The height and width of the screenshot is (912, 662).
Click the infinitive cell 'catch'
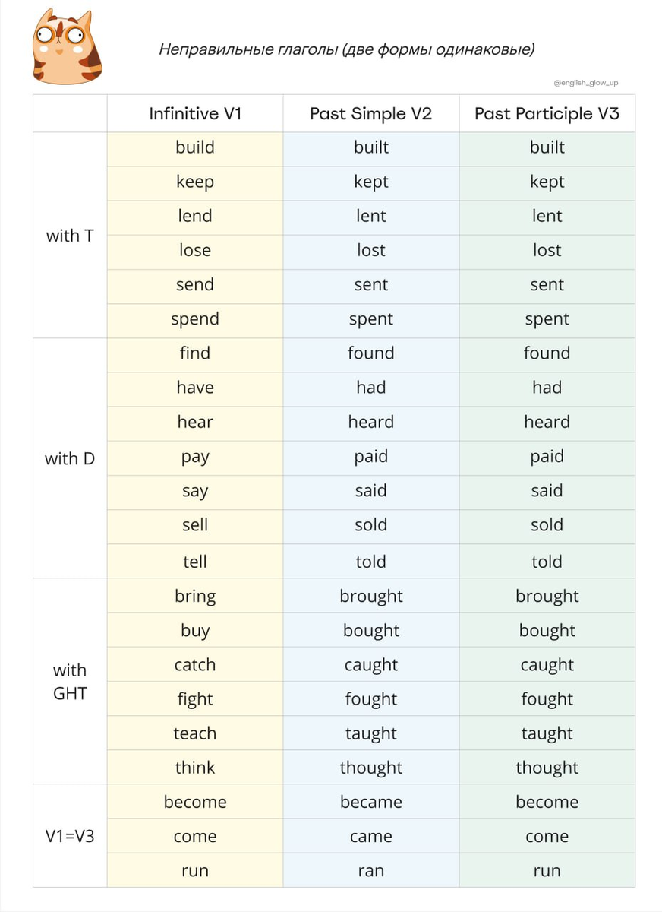pyautogui.click(x=195, y=665)
